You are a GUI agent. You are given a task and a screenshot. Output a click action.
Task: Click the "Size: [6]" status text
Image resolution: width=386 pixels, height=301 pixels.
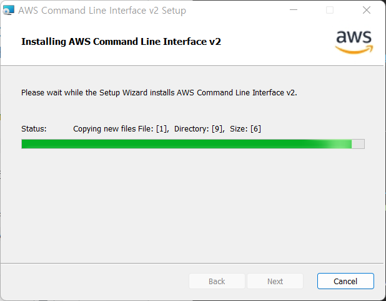coord(245,128)
